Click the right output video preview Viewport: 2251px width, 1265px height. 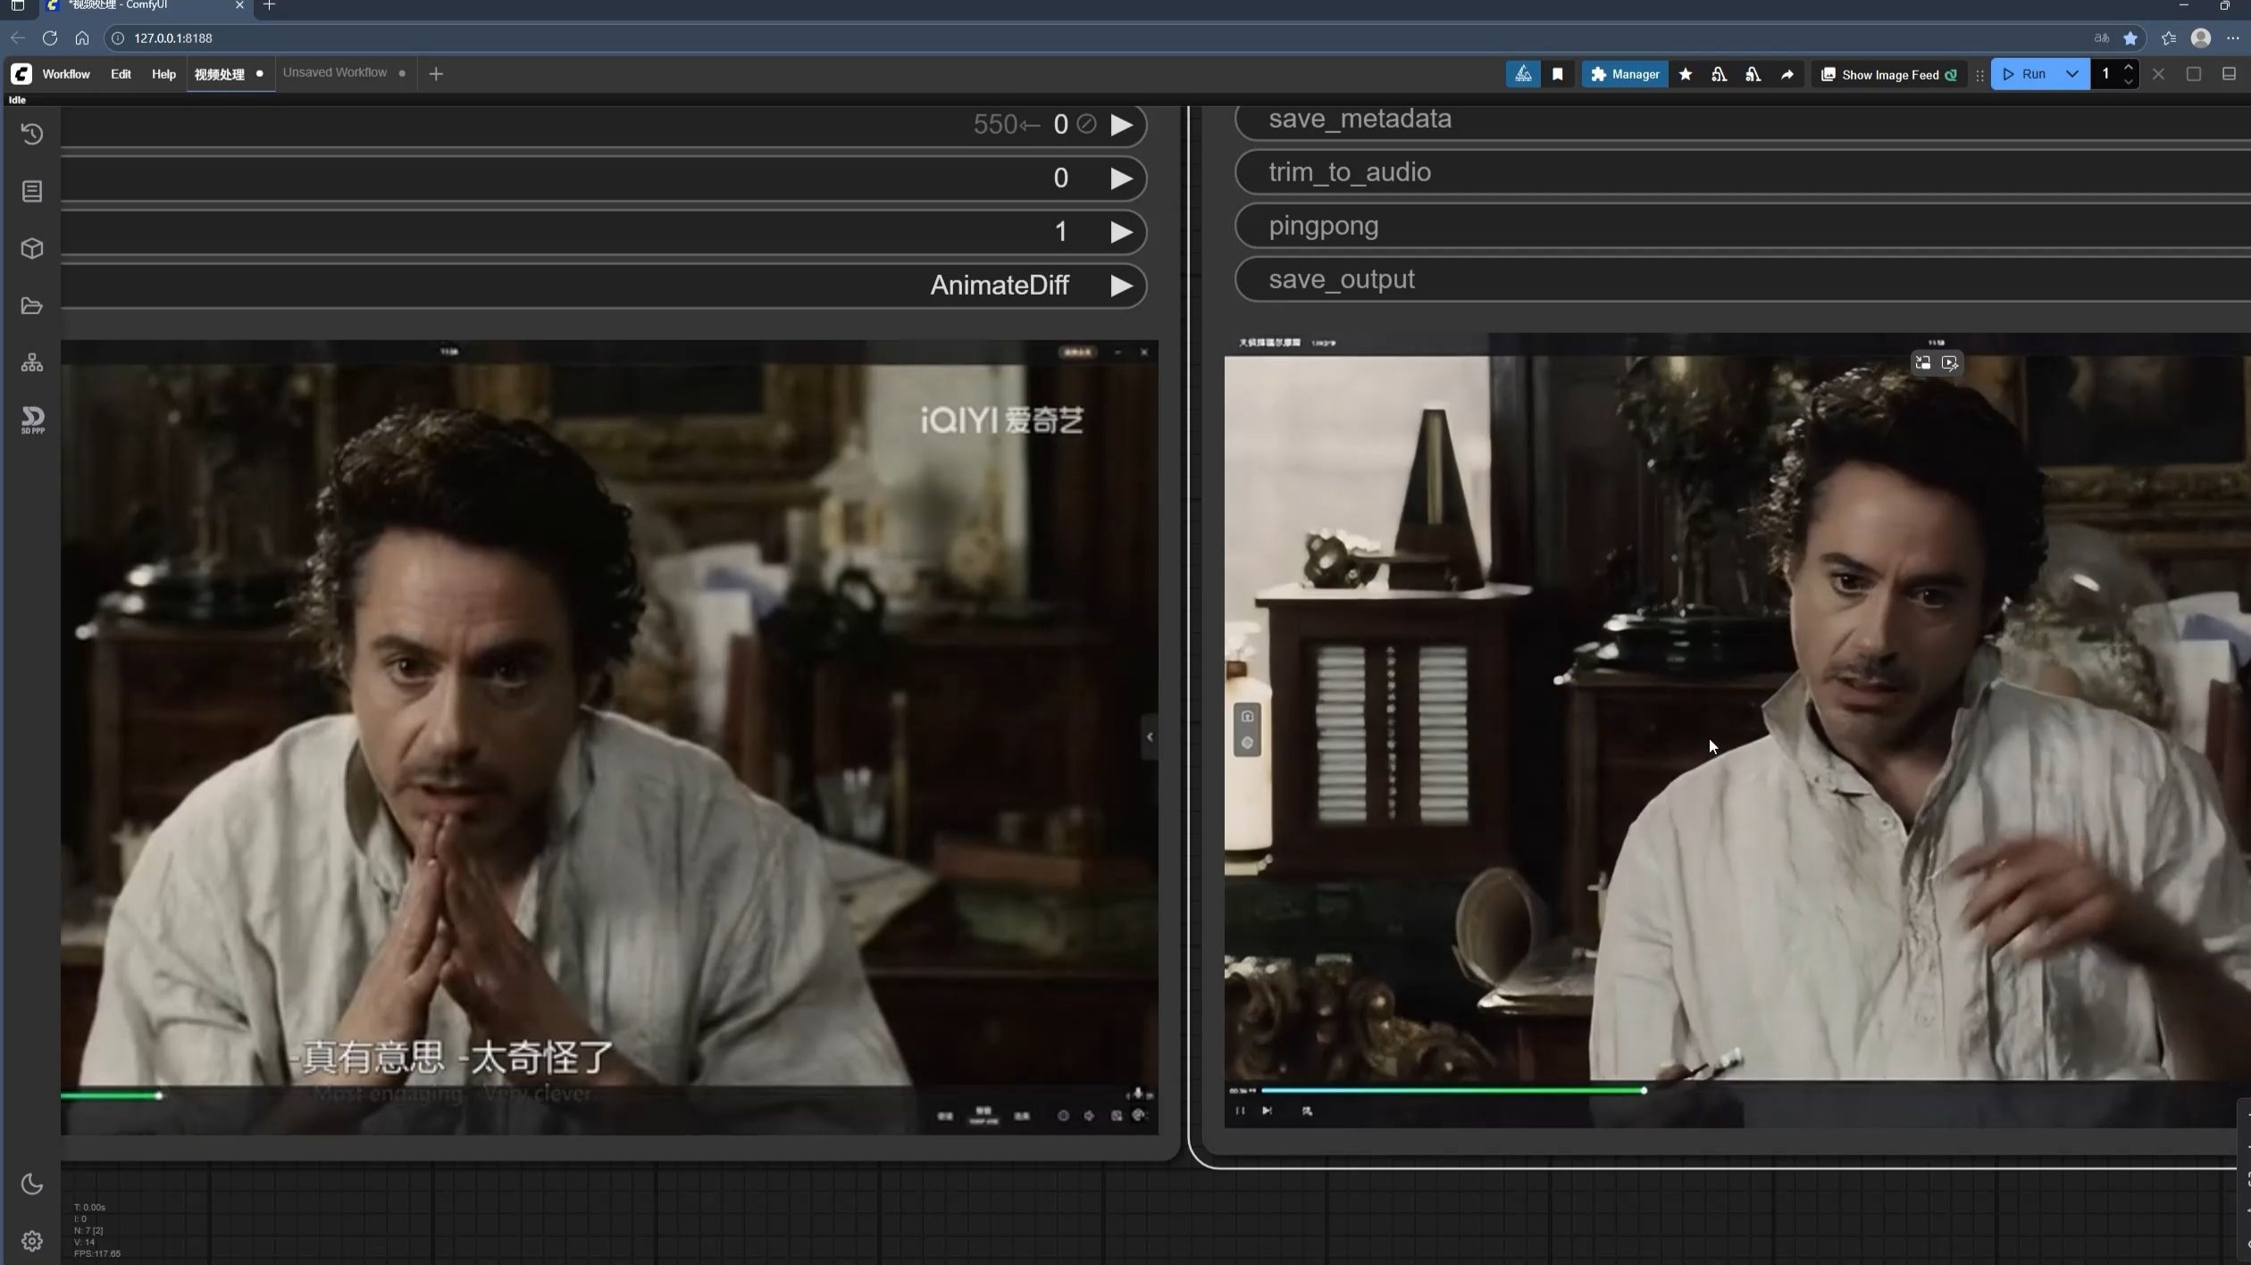pos(1736,730)
